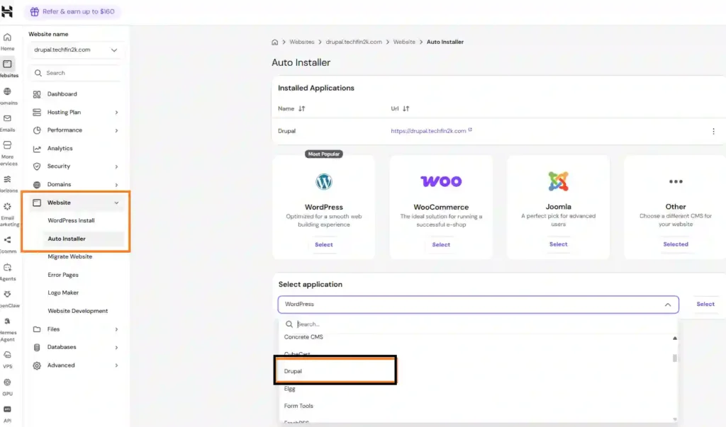Viewport: 726px width, 427px height.
Task: Open the Horizons icon in left rail
Action: [7, 179]
